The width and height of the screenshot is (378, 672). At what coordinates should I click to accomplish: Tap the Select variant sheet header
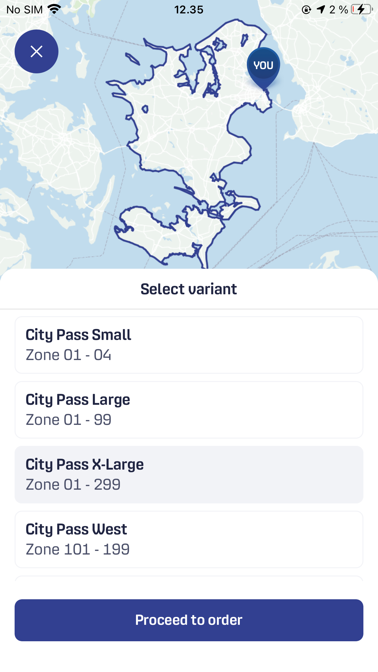coord(189,289)
